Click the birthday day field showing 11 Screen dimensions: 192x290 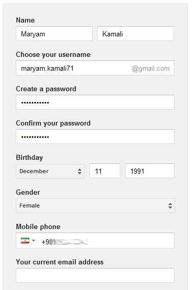point(105,171)
